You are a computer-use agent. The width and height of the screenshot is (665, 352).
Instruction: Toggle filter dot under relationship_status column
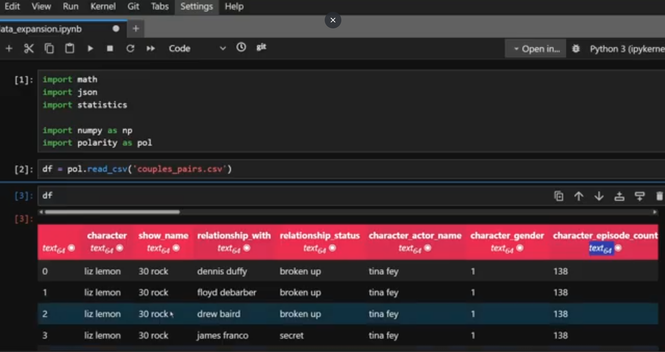[x=332, y=248]
